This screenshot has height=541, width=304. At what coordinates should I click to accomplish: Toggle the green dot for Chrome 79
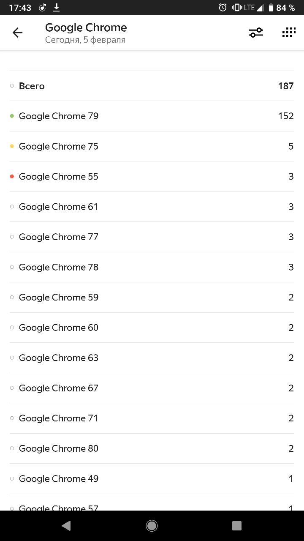(x=12, y=116)
